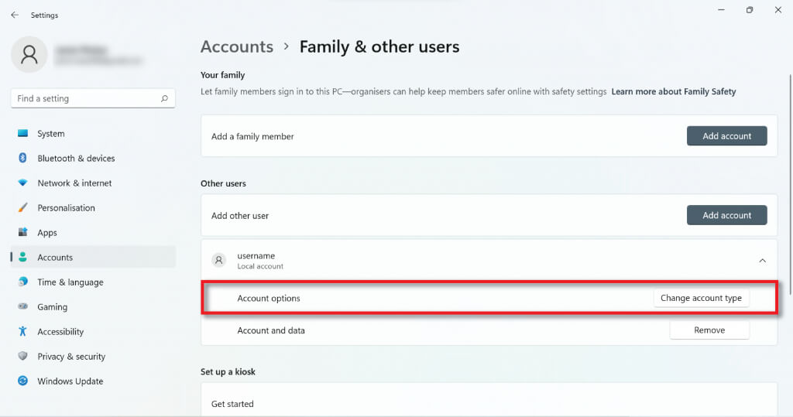The width and height of the screenshot is (793, 417).
Task: Click the Find a setting search box
Action: (85, 99)
